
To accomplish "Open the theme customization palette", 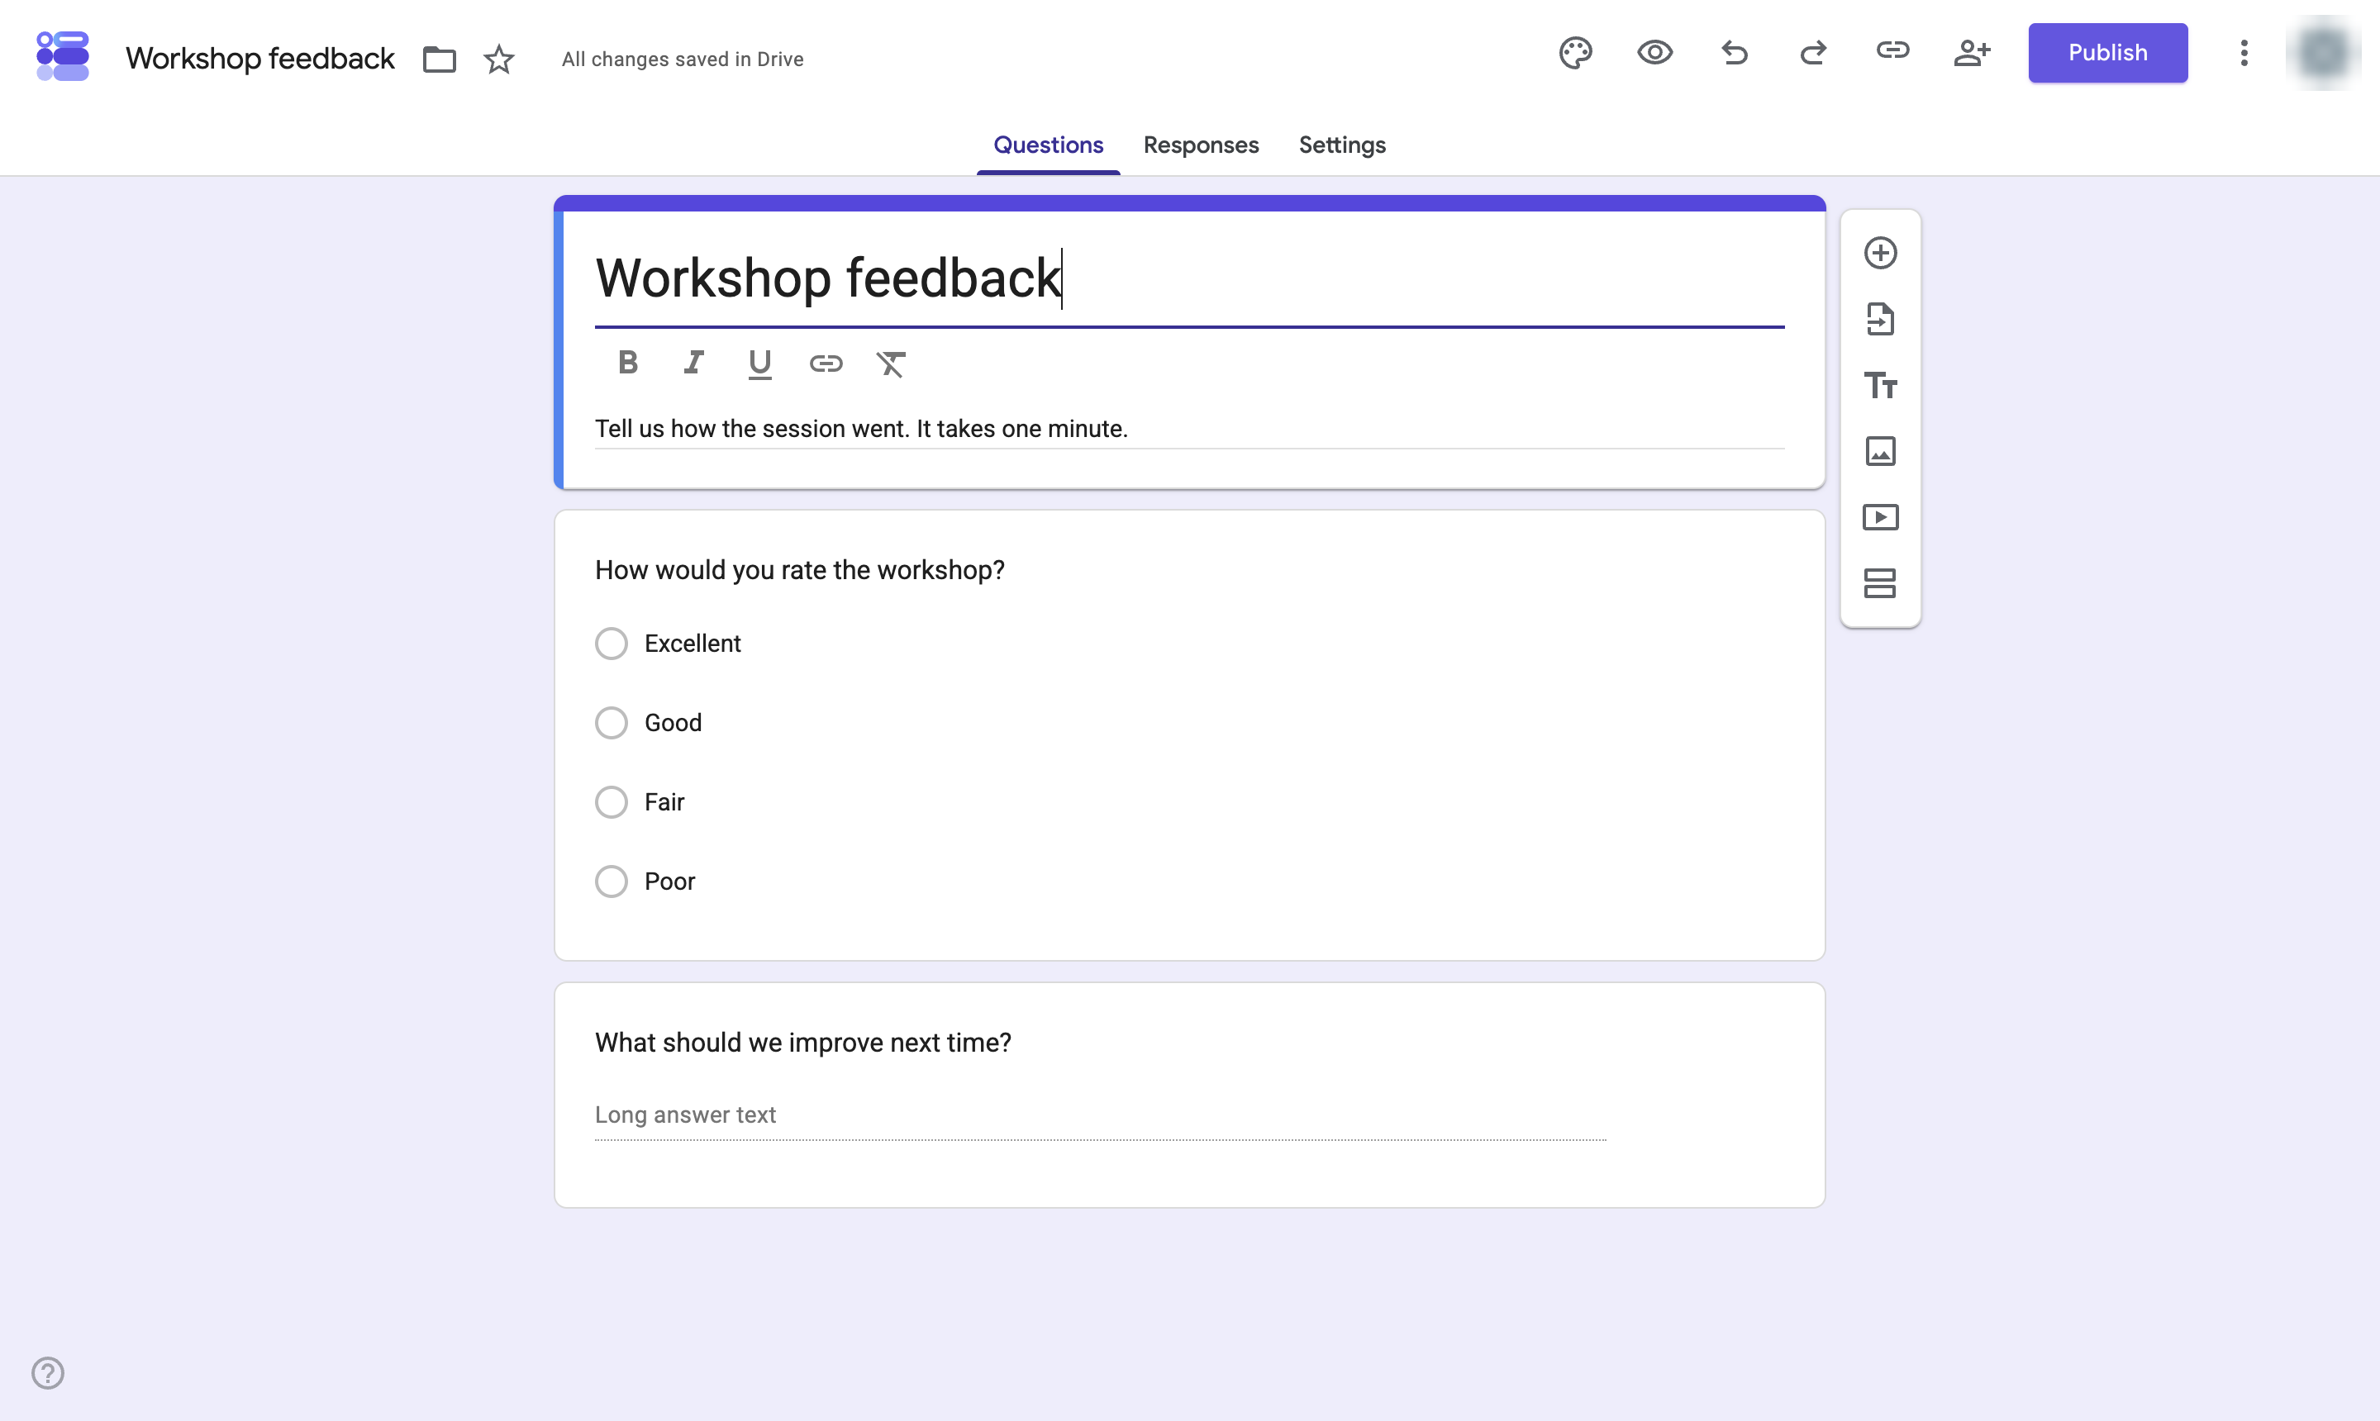I will point(1575,53).
